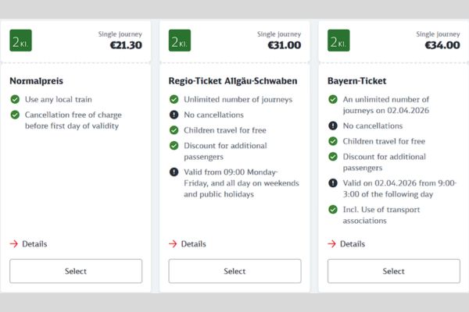The height and width of the screenshot is (312, 469).
Task: Click the 2nd class icon on Regio-Ticket card
Action: point(180,41)
